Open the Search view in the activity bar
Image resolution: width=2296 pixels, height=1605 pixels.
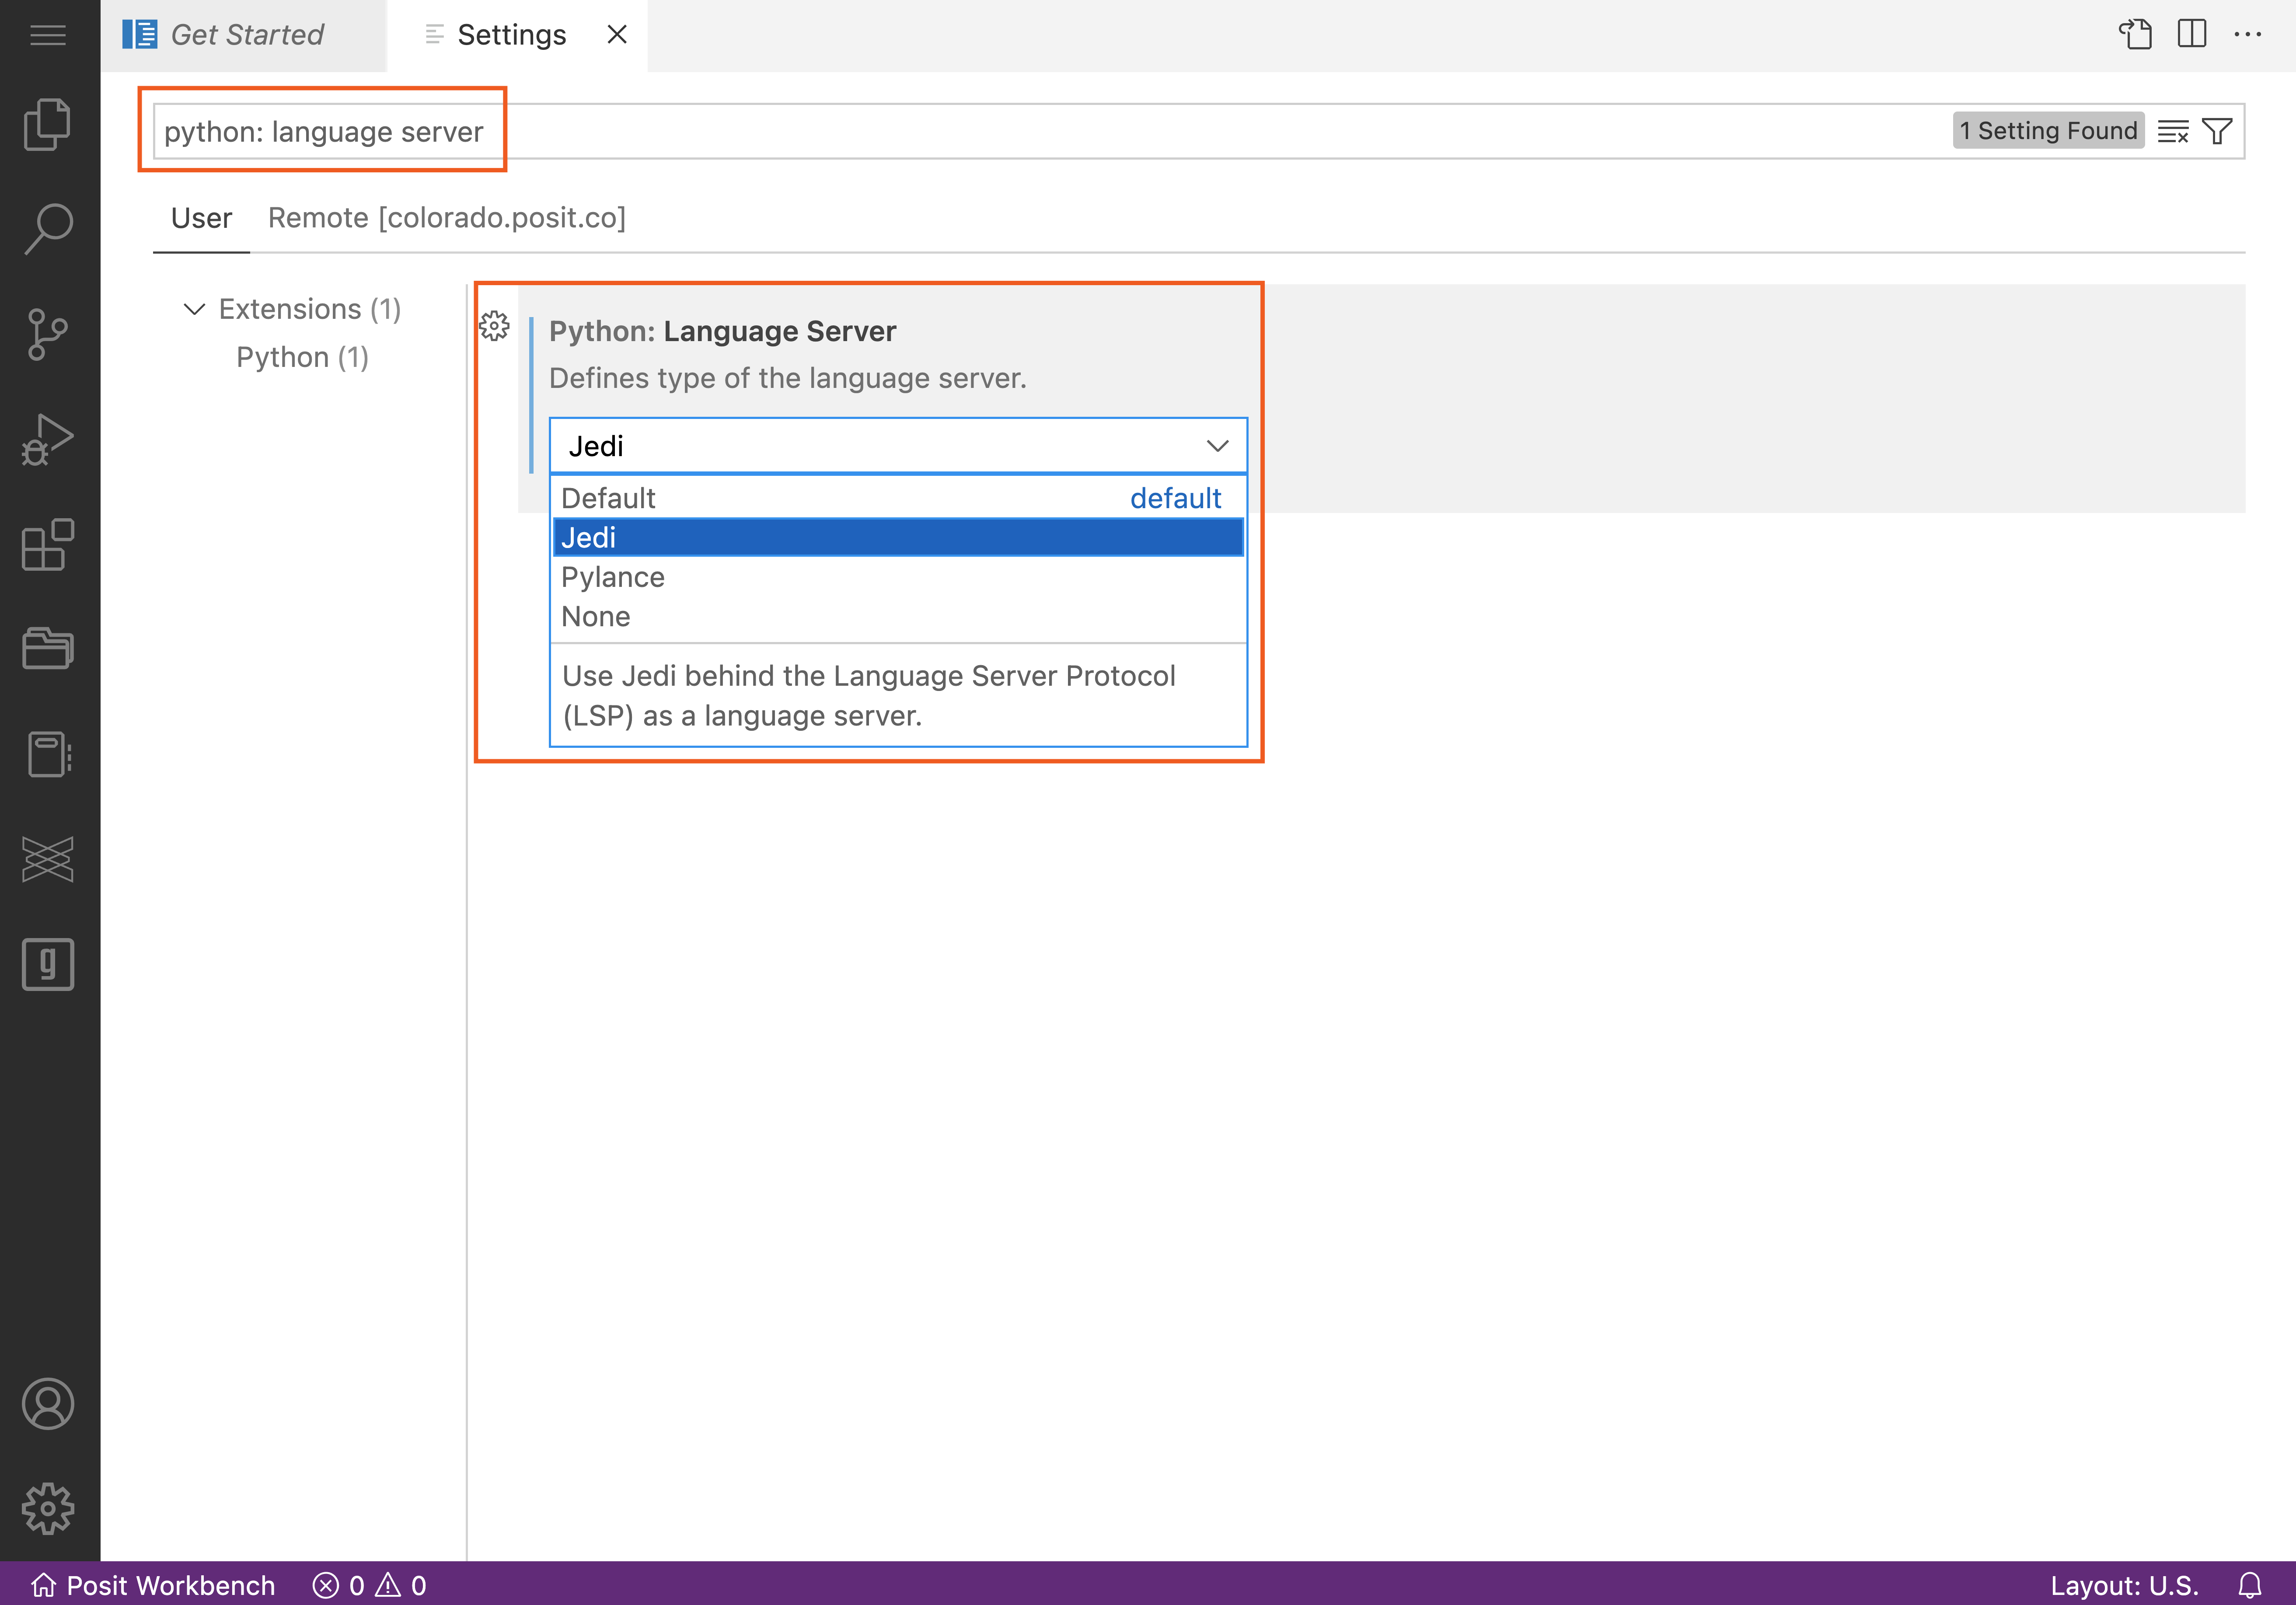[48, 229]
